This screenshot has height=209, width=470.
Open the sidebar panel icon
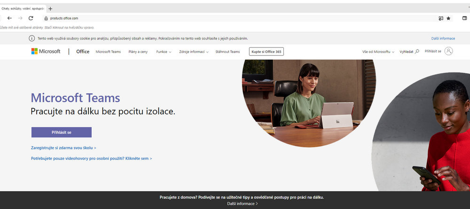[x=465, y=18]
